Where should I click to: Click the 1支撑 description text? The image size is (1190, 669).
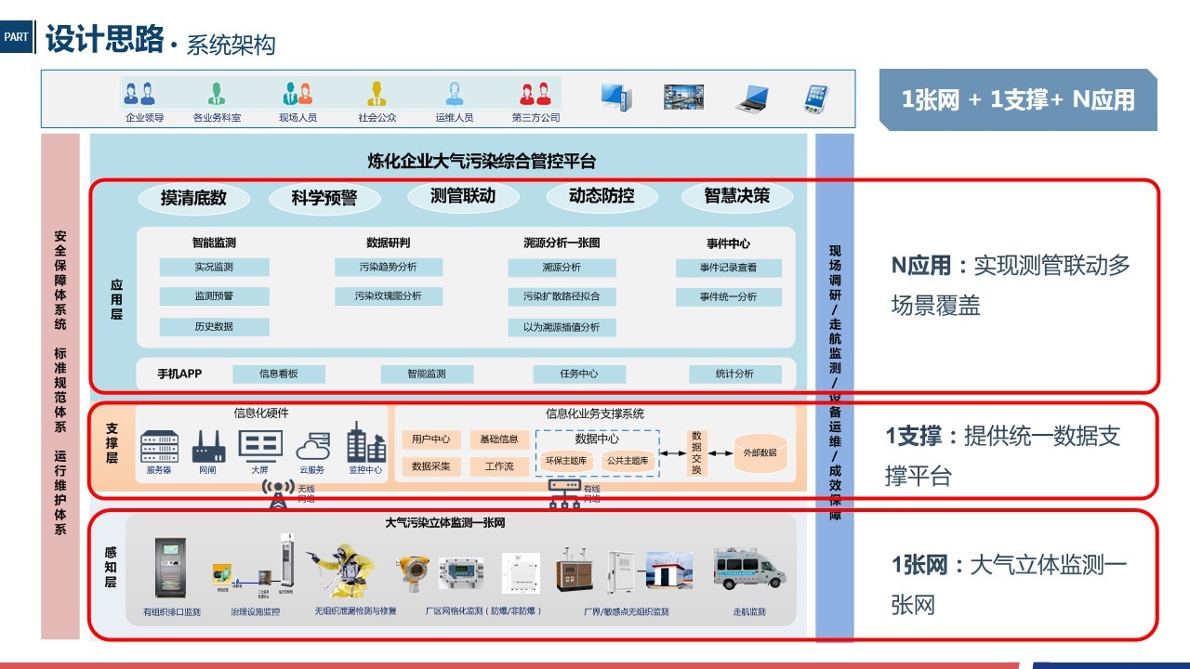click(x=1003, y=456)
